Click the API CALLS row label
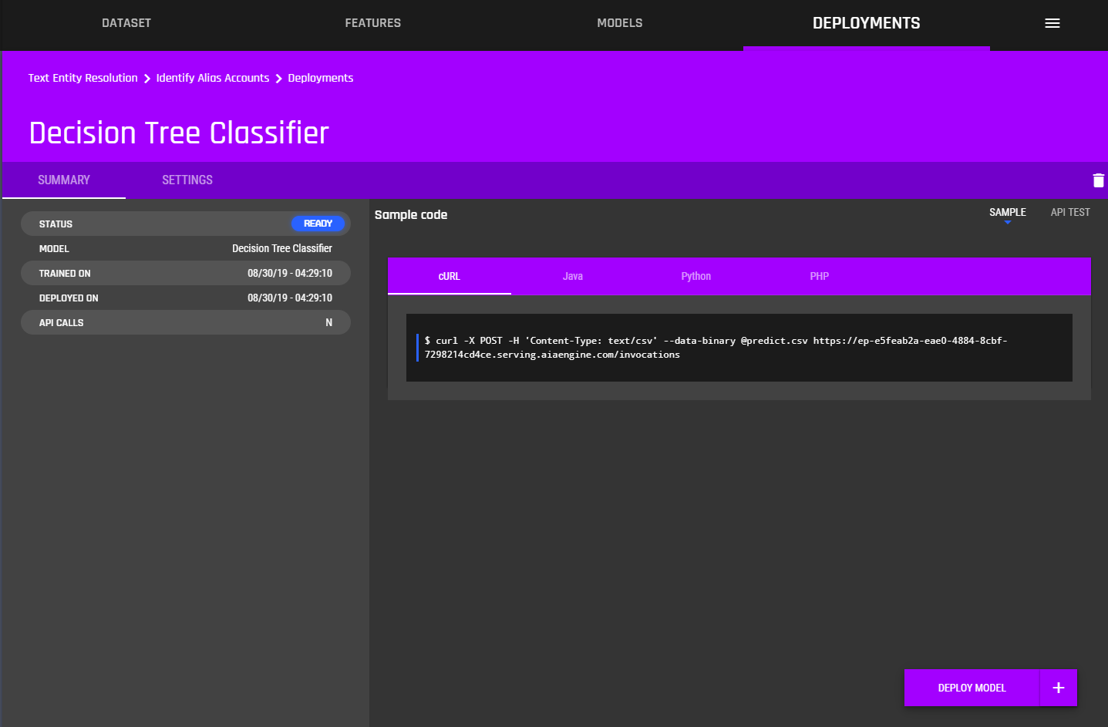Viewport: 1108px width, 727px height. pos(62,322)
